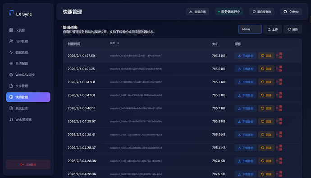The width and height of the screenshot is (311, 178).
Task: Download backup for 2026/2/3 04:28:41 snapshot
Action: [246, 135]
